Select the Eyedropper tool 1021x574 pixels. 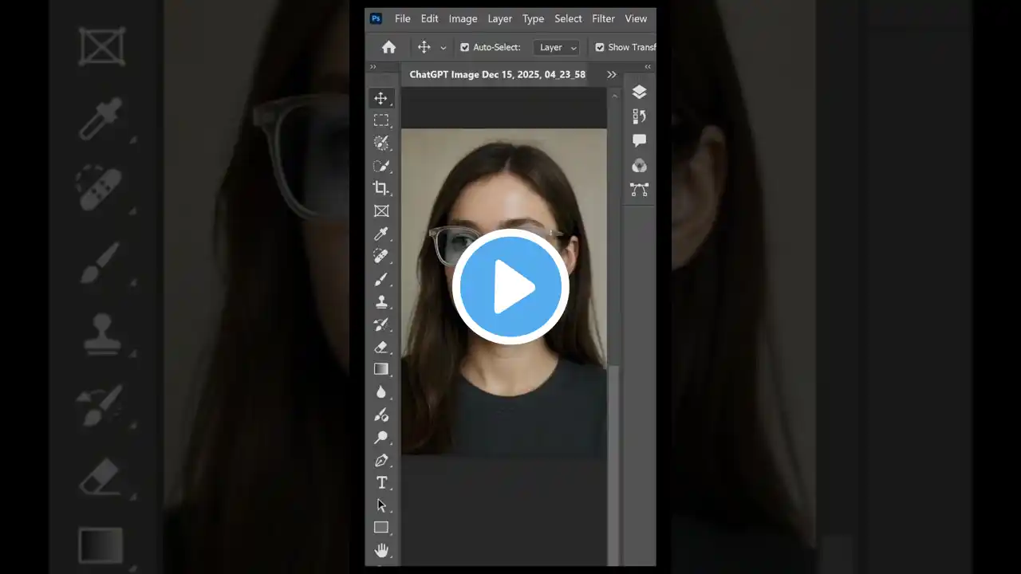pos(381,234)
